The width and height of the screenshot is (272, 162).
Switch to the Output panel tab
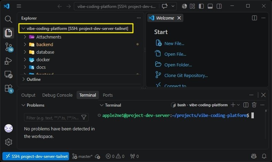pos(28,95)
